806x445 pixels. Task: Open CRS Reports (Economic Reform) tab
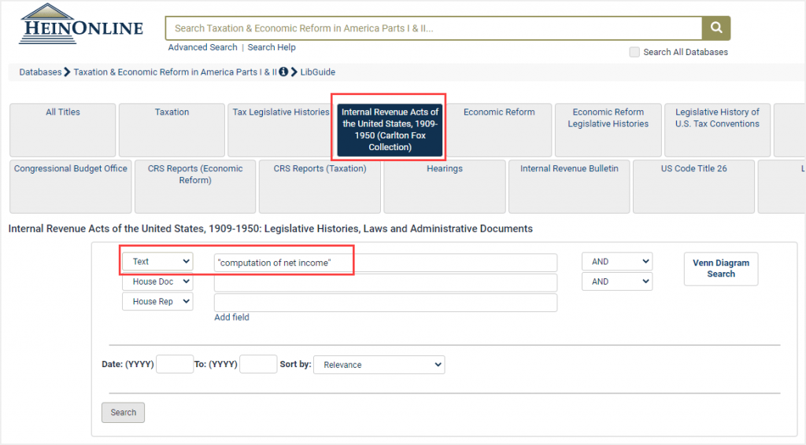click(195, 186)
